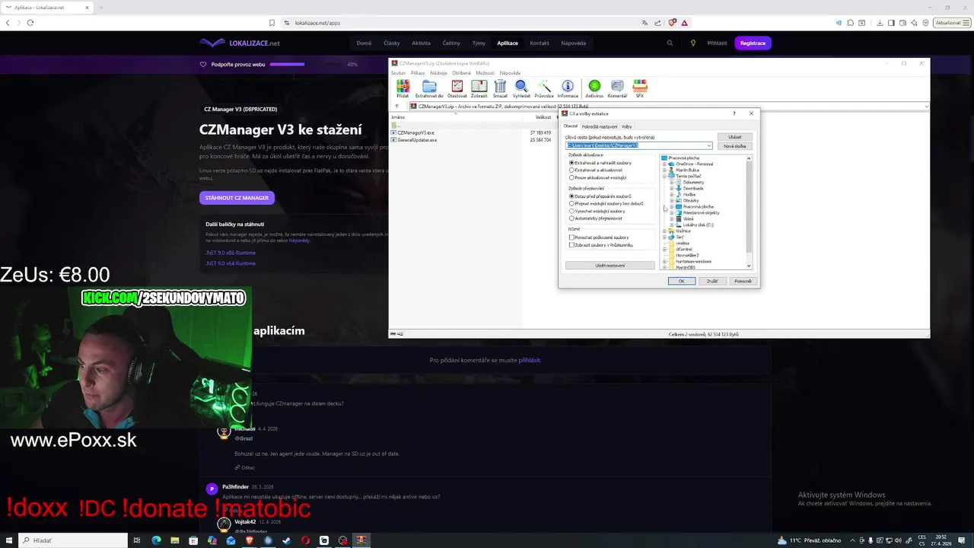Click the Smazat trash icon
The image size is (974, 548).
click(500, 88)
